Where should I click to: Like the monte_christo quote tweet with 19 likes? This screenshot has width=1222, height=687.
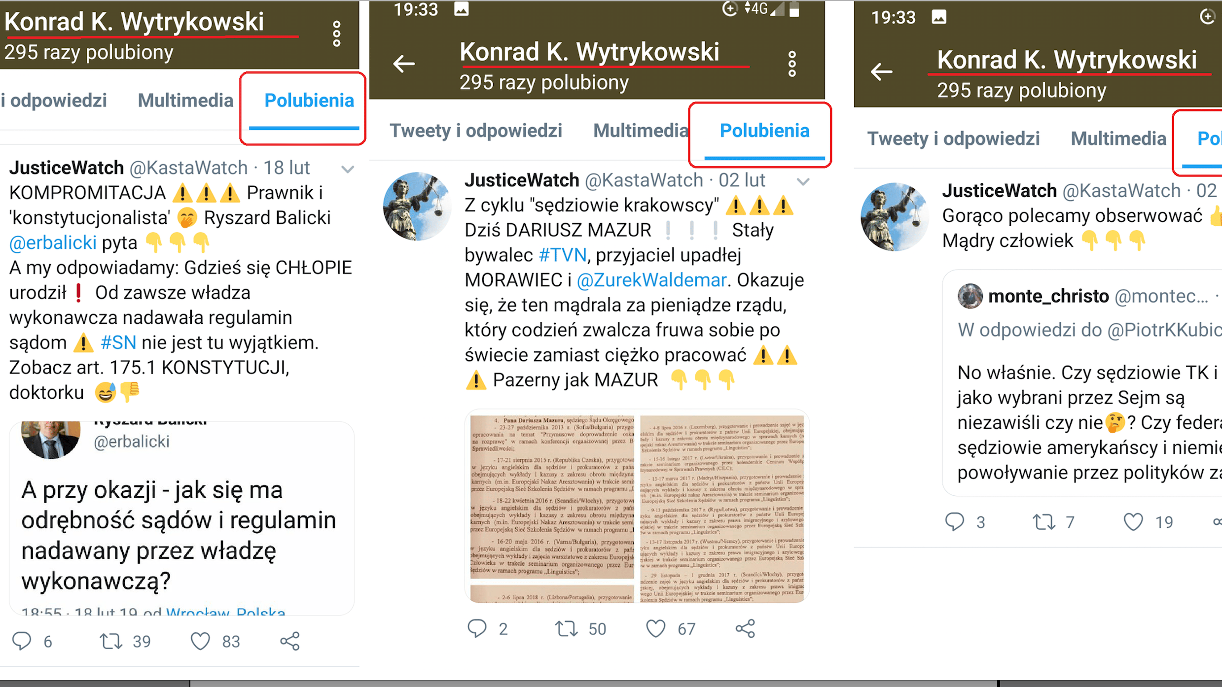tap(1133, 521)
